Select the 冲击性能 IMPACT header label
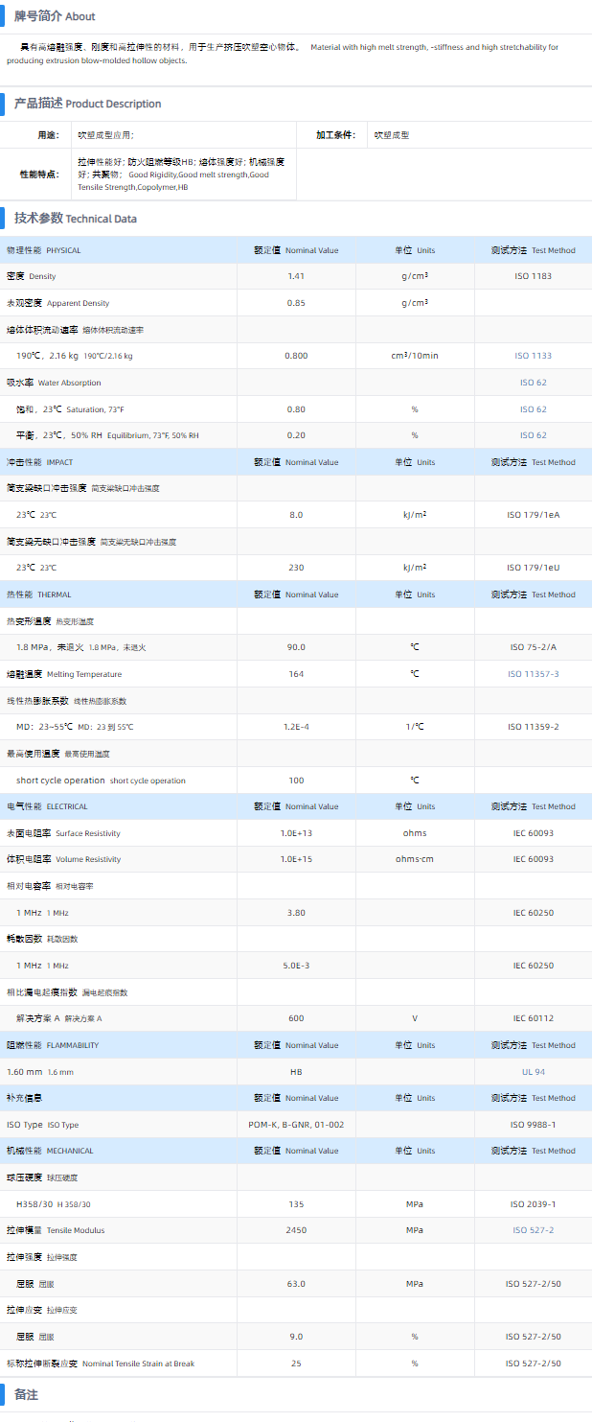Viewport: 592px width, 1422px height. [x=39, y=462]
